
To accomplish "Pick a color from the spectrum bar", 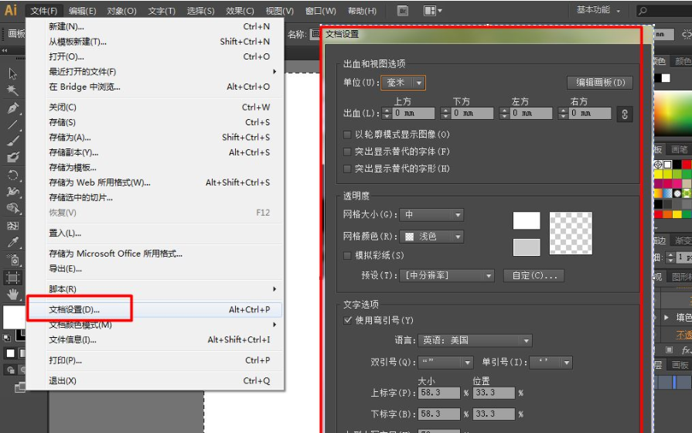I will pyautogui.click(x=673, y=113).
